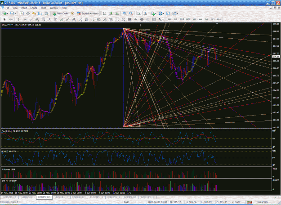The width and height of the screenshot is (281, 205).
Task: Toggle the Data Window crosshair icon
Action: pyautogui.click(x=28, y=13)
